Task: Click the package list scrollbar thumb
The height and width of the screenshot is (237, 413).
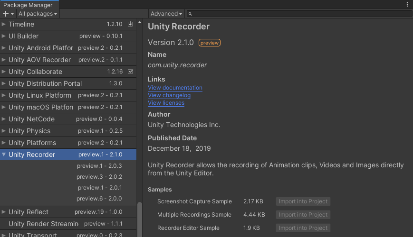Action: click(x=140, y=219)
